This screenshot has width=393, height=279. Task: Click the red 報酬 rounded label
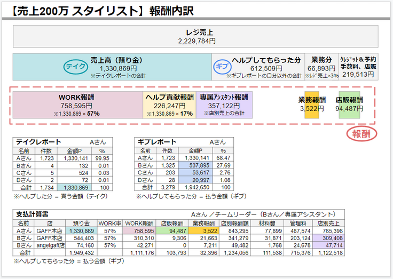pos(362,134)
